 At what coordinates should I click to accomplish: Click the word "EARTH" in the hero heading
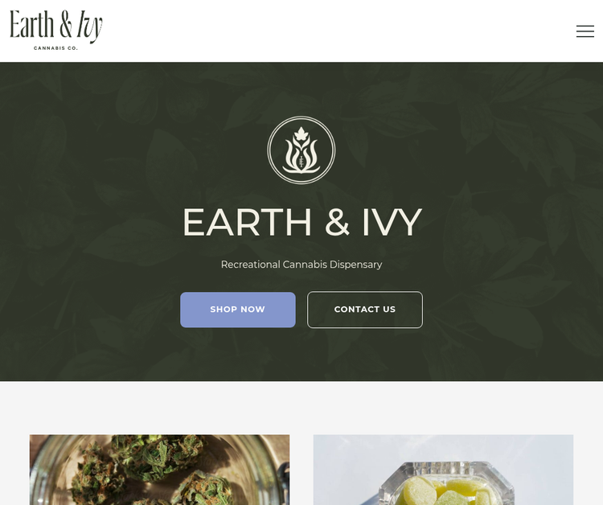coord(247,222)
